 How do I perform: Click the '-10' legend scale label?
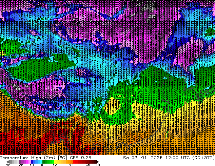coord(30,165)
